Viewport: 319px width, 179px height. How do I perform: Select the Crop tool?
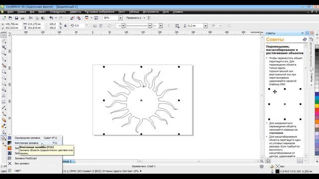3,47
